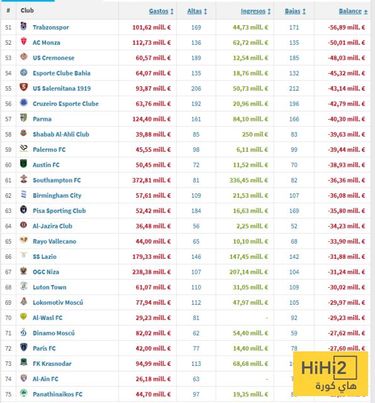Open the Al-Jazira Club link
Screen dimensions: 375x403
[x=52, y=226]
